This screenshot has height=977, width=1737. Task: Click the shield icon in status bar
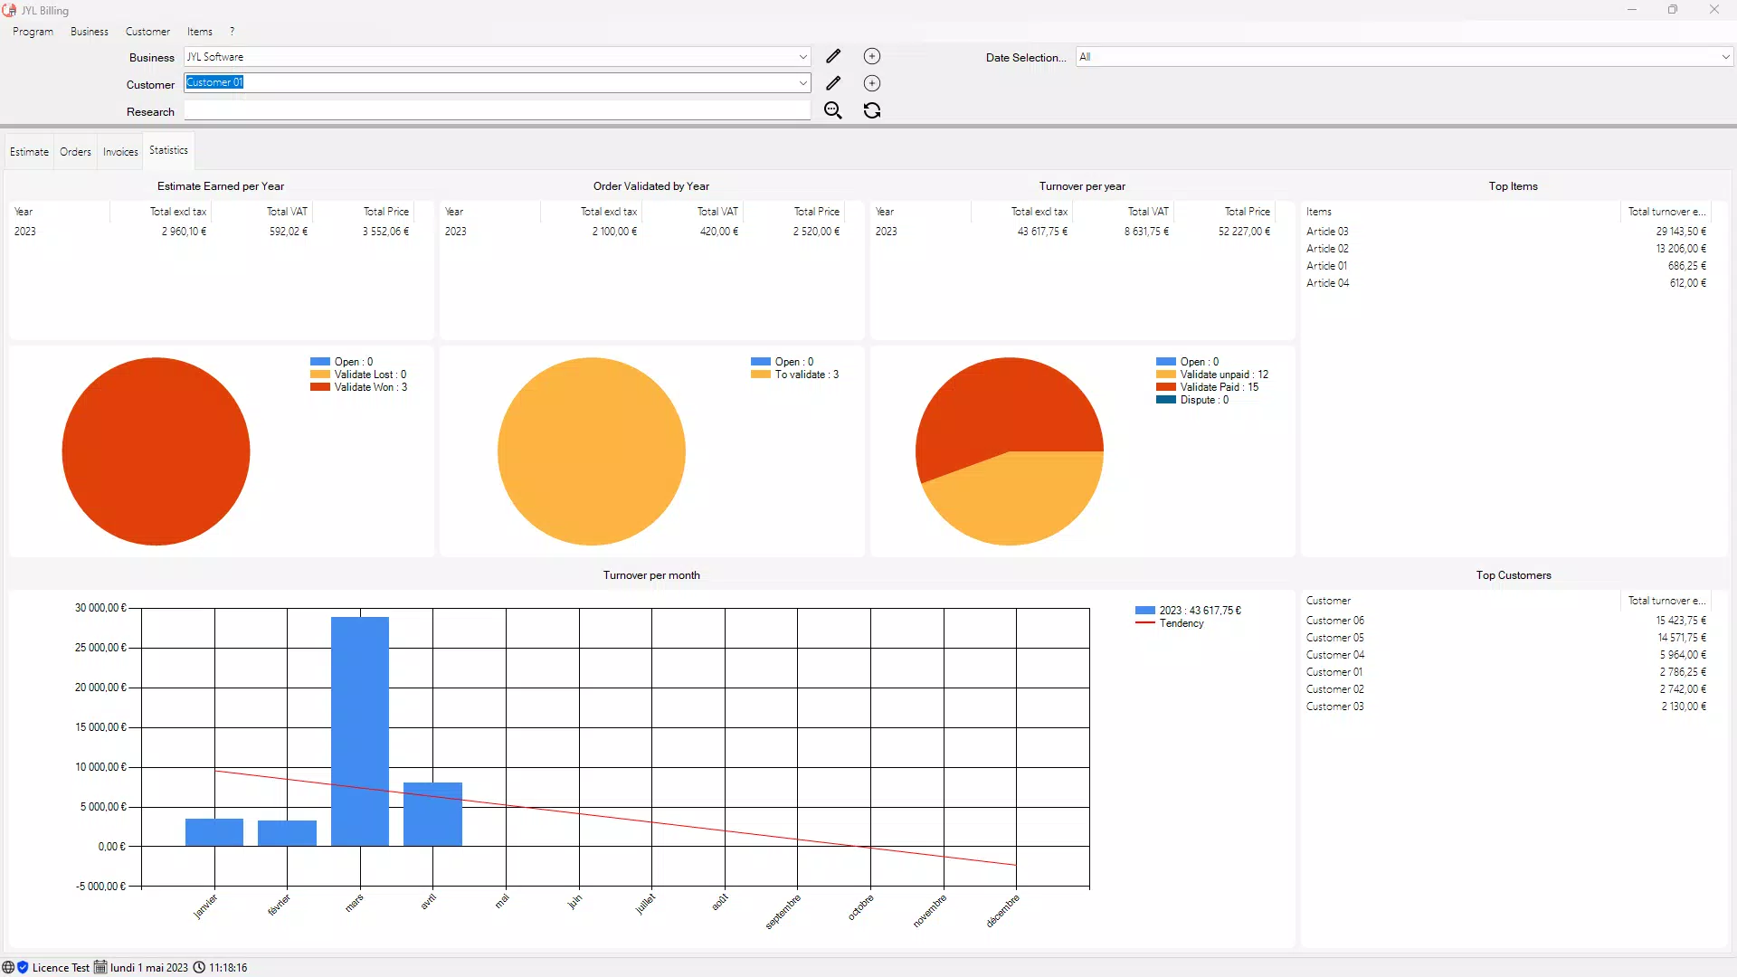(23, 967)
